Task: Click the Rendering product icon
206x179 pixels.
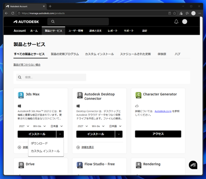Action: [138, 165]
